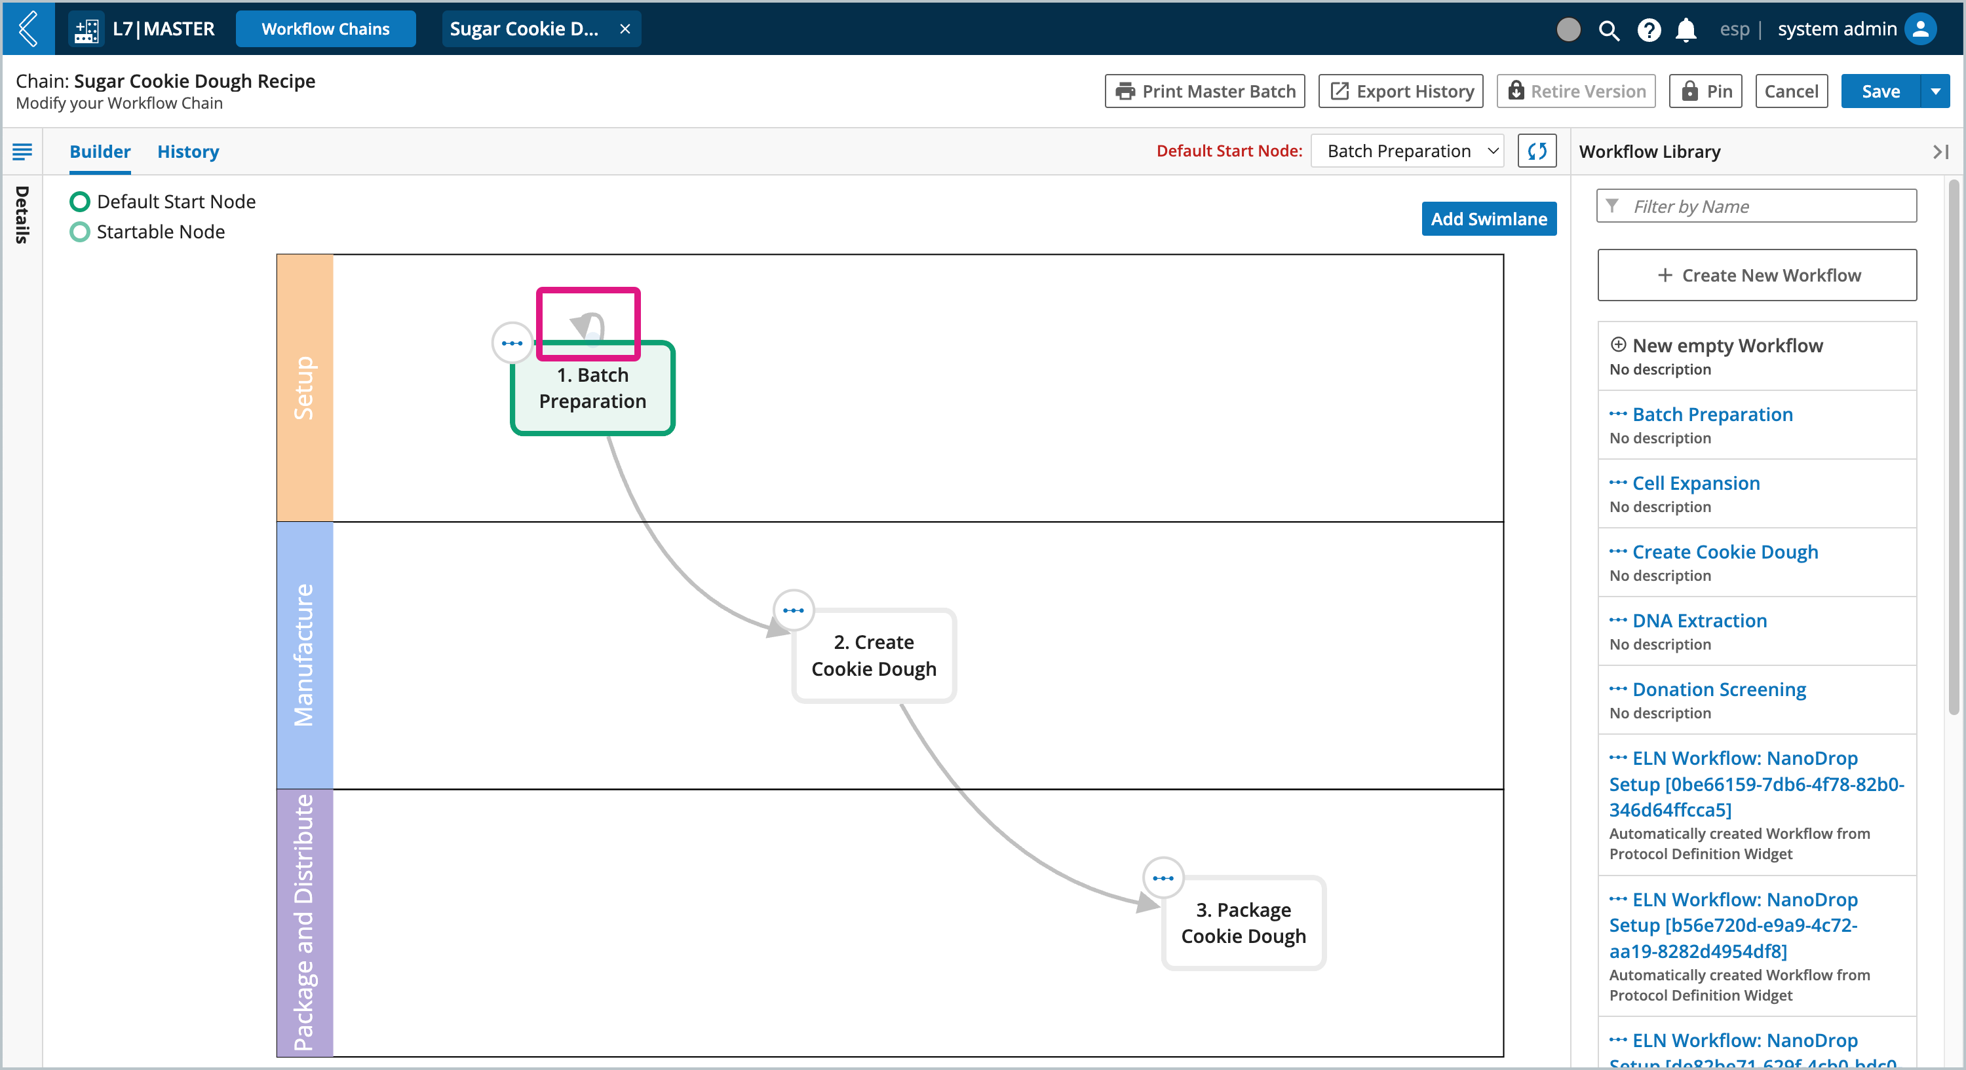Click the Add Swimlane button

(x=1488, y=219)
